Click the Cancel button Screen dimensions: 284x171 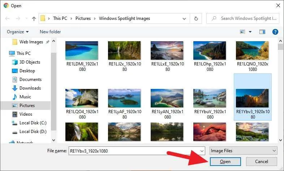pos(261,162)
